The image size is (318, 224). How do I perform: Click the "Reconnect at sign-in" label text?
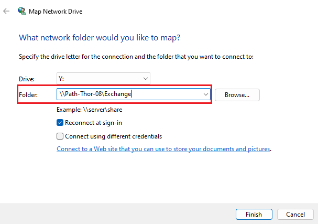coord(93,123)
